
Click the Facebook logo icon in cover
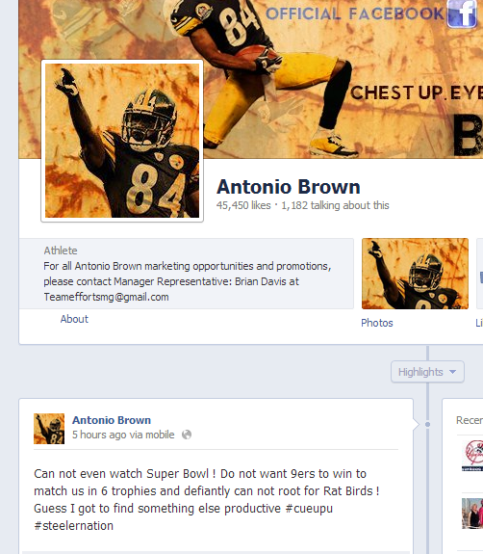(x=462, y=13)
